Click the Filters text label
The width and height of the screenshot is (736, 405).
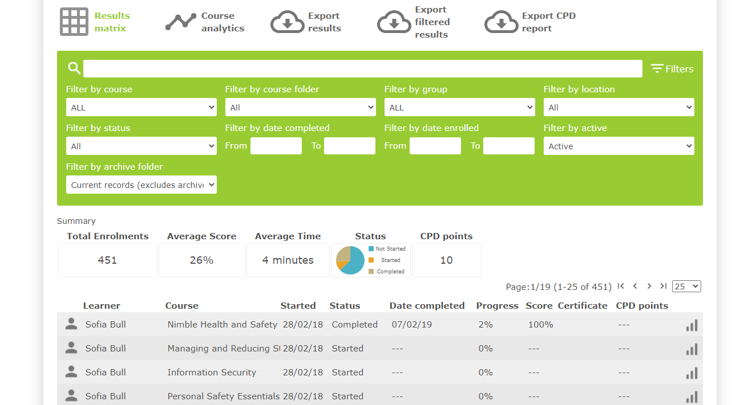click(x=680, y=69)
